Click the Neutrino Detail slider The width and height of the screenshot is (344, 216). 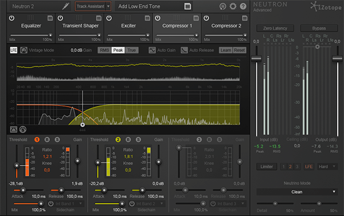[275, 204]
